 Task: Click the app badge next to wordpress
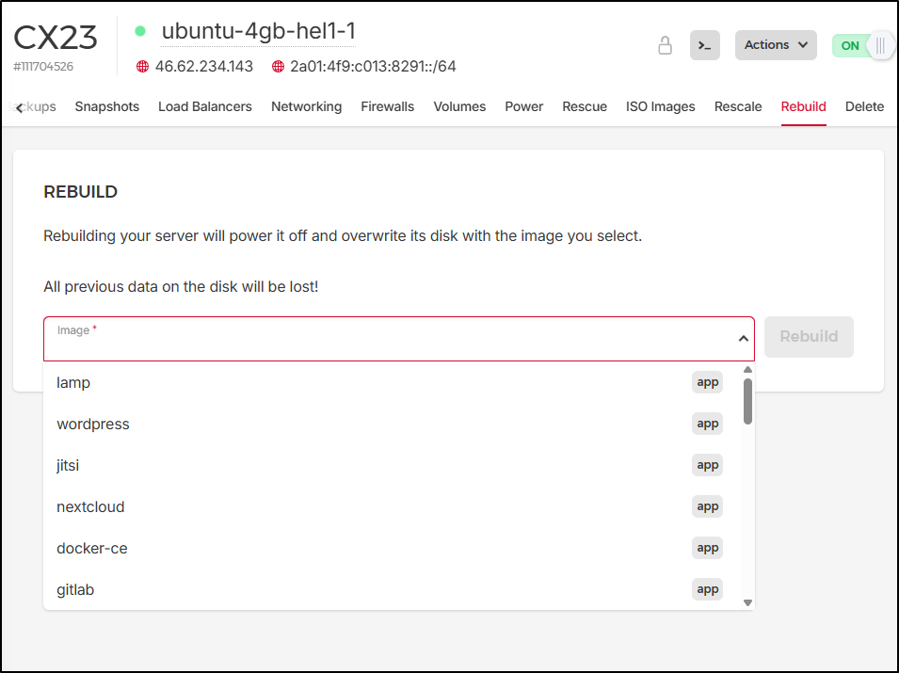tap(707, 424)
